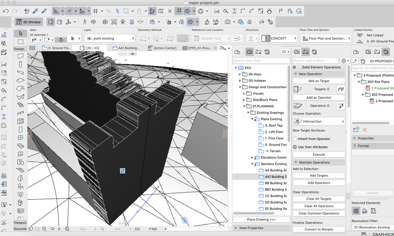Image resolution: width=394 pixels, height=236 pixels.
Task: Open settings gear in Layout Book search
Action: (x=344, y=61)
